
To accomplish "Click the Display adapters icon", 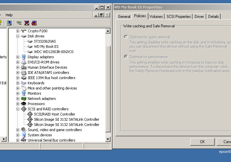I will click(x=23, y=57).
